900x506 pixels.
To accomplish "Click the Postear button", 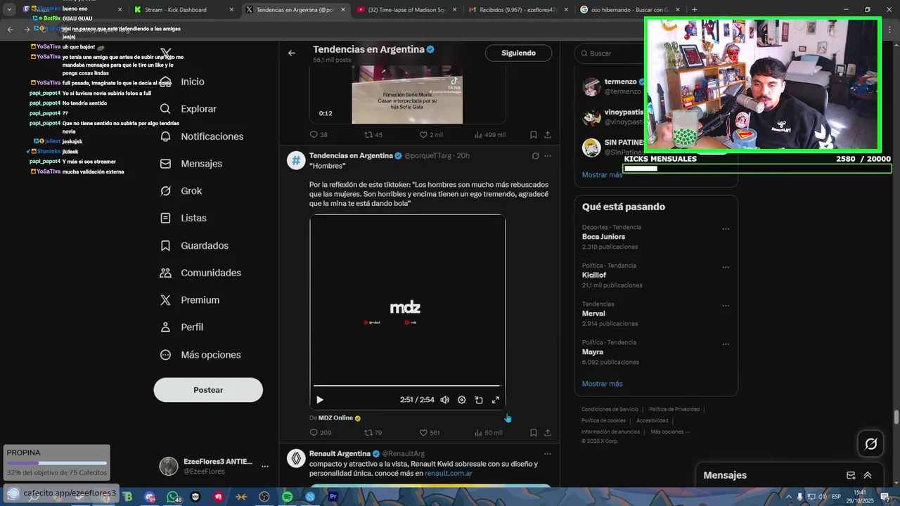I will click(x=208, y=390).
